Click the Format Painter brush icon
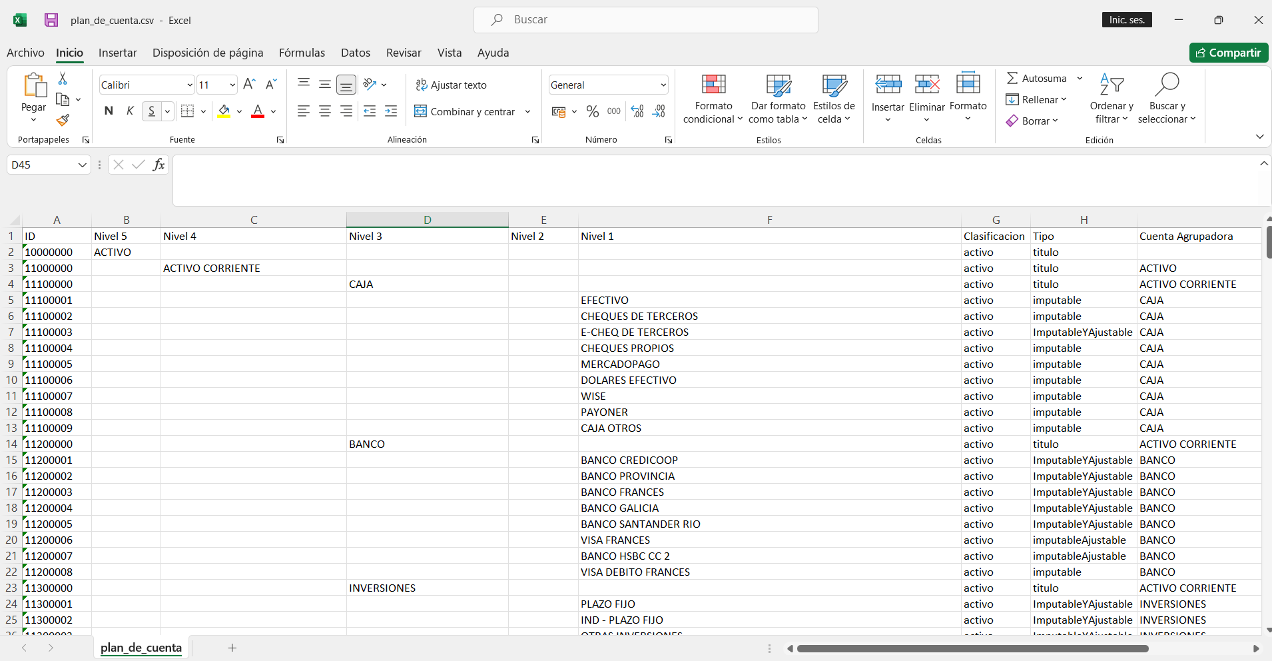 point(63,121)
